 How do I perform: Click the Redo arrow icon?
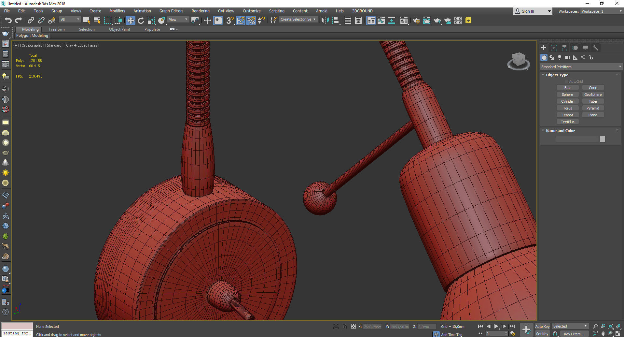(x=19, y=21)
